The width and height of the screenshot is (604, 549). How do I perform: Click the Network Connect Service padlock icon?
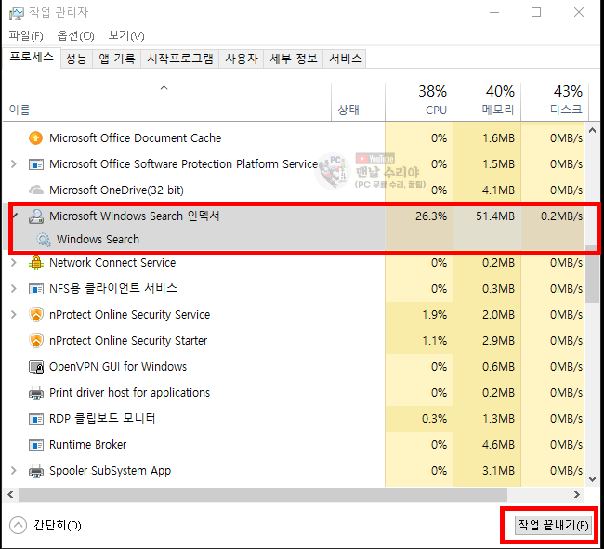36,263
